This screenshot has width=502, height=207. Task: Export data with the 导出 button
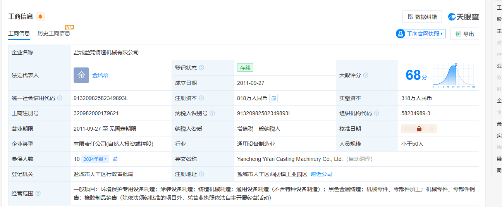[464, 34]
